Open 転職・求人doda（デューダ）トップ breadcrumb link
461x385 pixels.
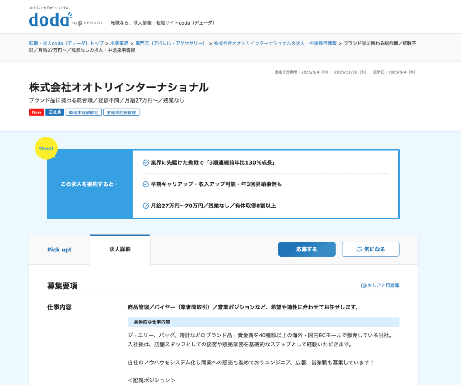tap(66, 43)
